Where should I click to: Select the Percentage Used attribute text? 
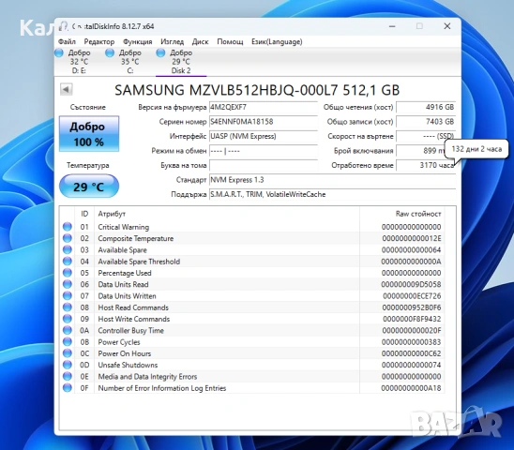[125, 273]
